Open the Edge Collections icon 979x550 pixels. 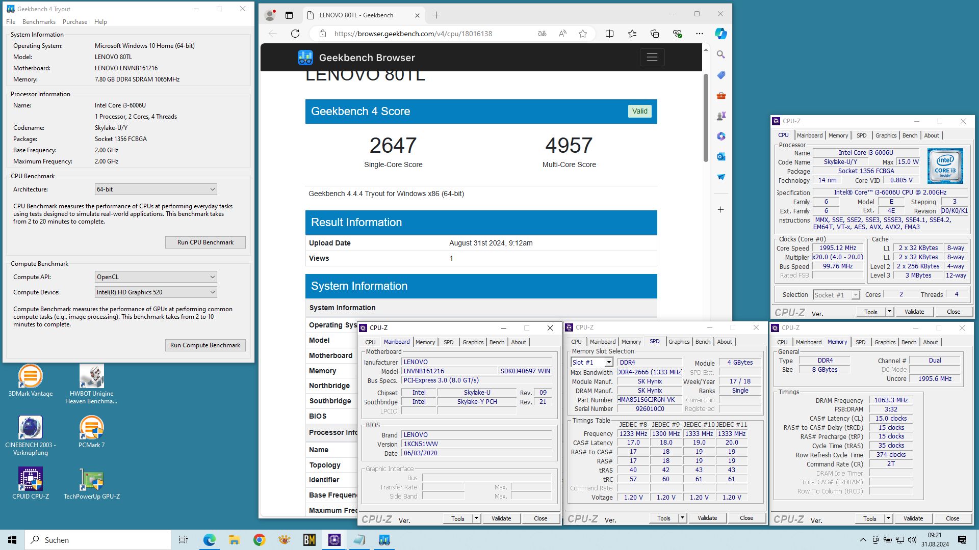[655, 34]
